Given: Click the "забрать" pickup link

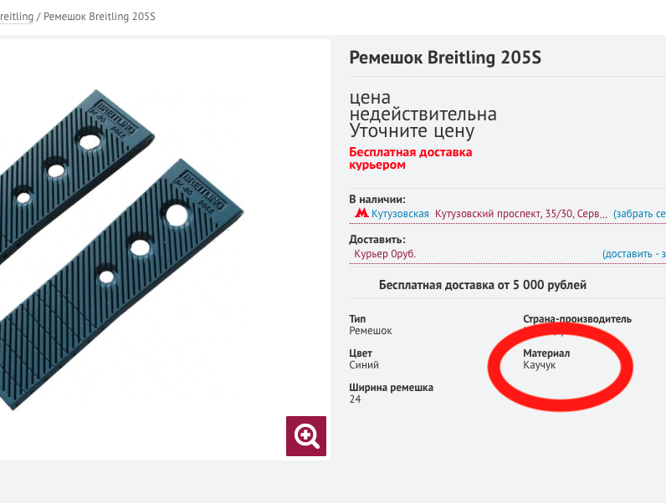Looking at the screenshot, I should pyautogui.click(x=639, y=214).
